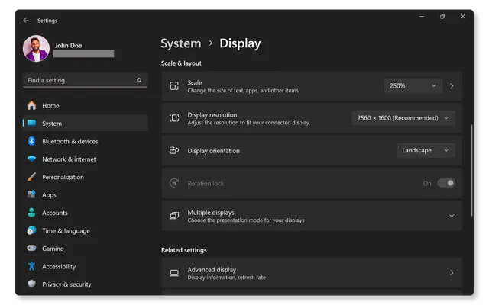Click the Personalization paintbrush icon

(31, 177)
